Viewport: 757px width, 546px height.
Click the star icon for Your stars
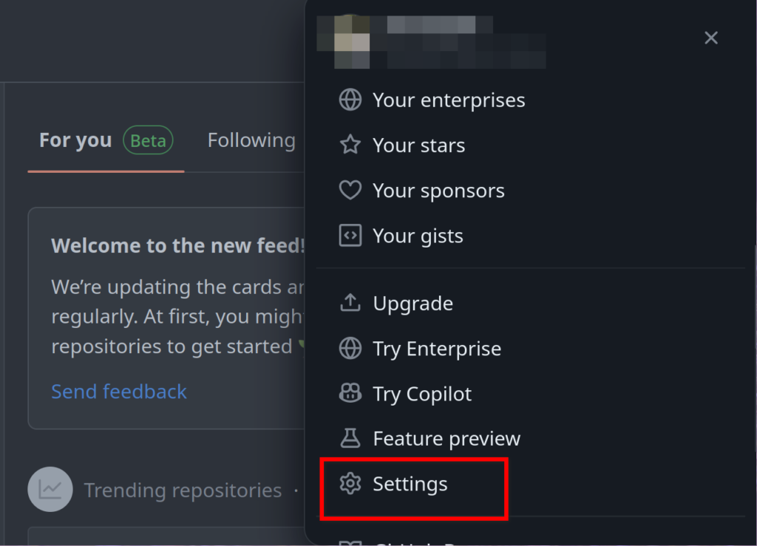click(x=350, y=146)
